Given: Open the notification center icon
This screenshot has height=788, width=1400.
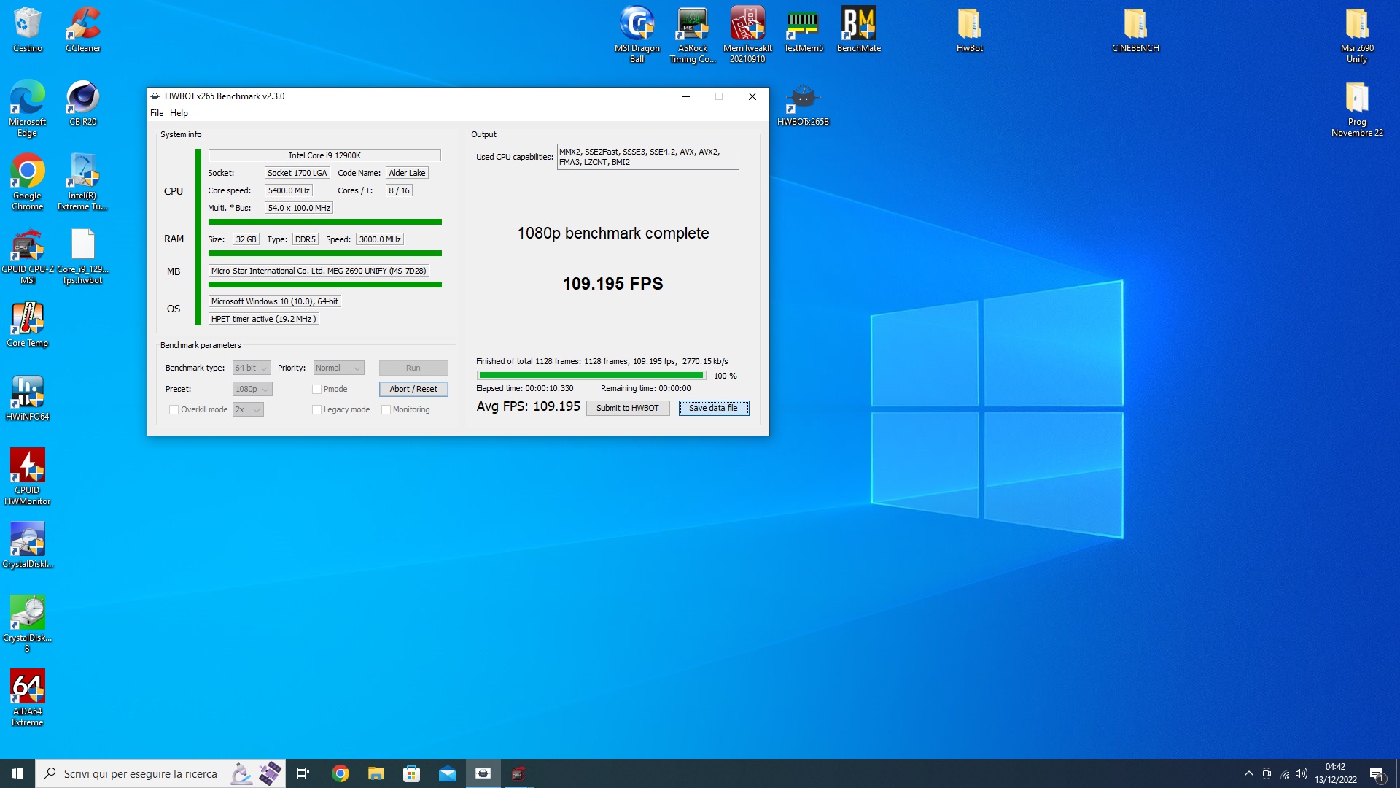Looking at the screenshot, I should (x=1377, y=774).
